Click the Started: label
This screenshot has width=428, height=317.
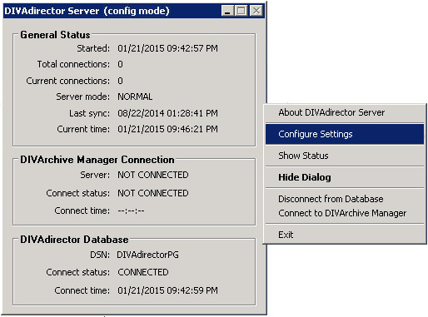[x=93, y=48]
